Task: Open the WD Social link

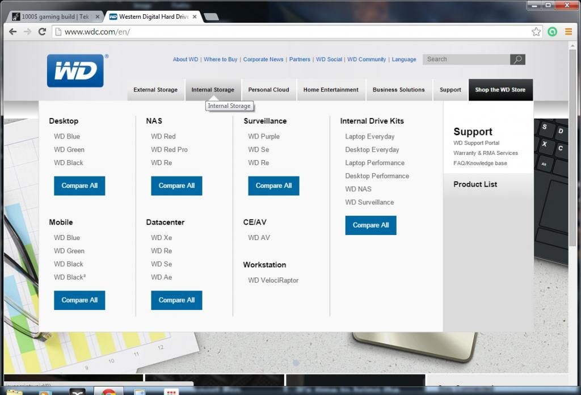Action: pyautogui.click(x=329, y=59)
